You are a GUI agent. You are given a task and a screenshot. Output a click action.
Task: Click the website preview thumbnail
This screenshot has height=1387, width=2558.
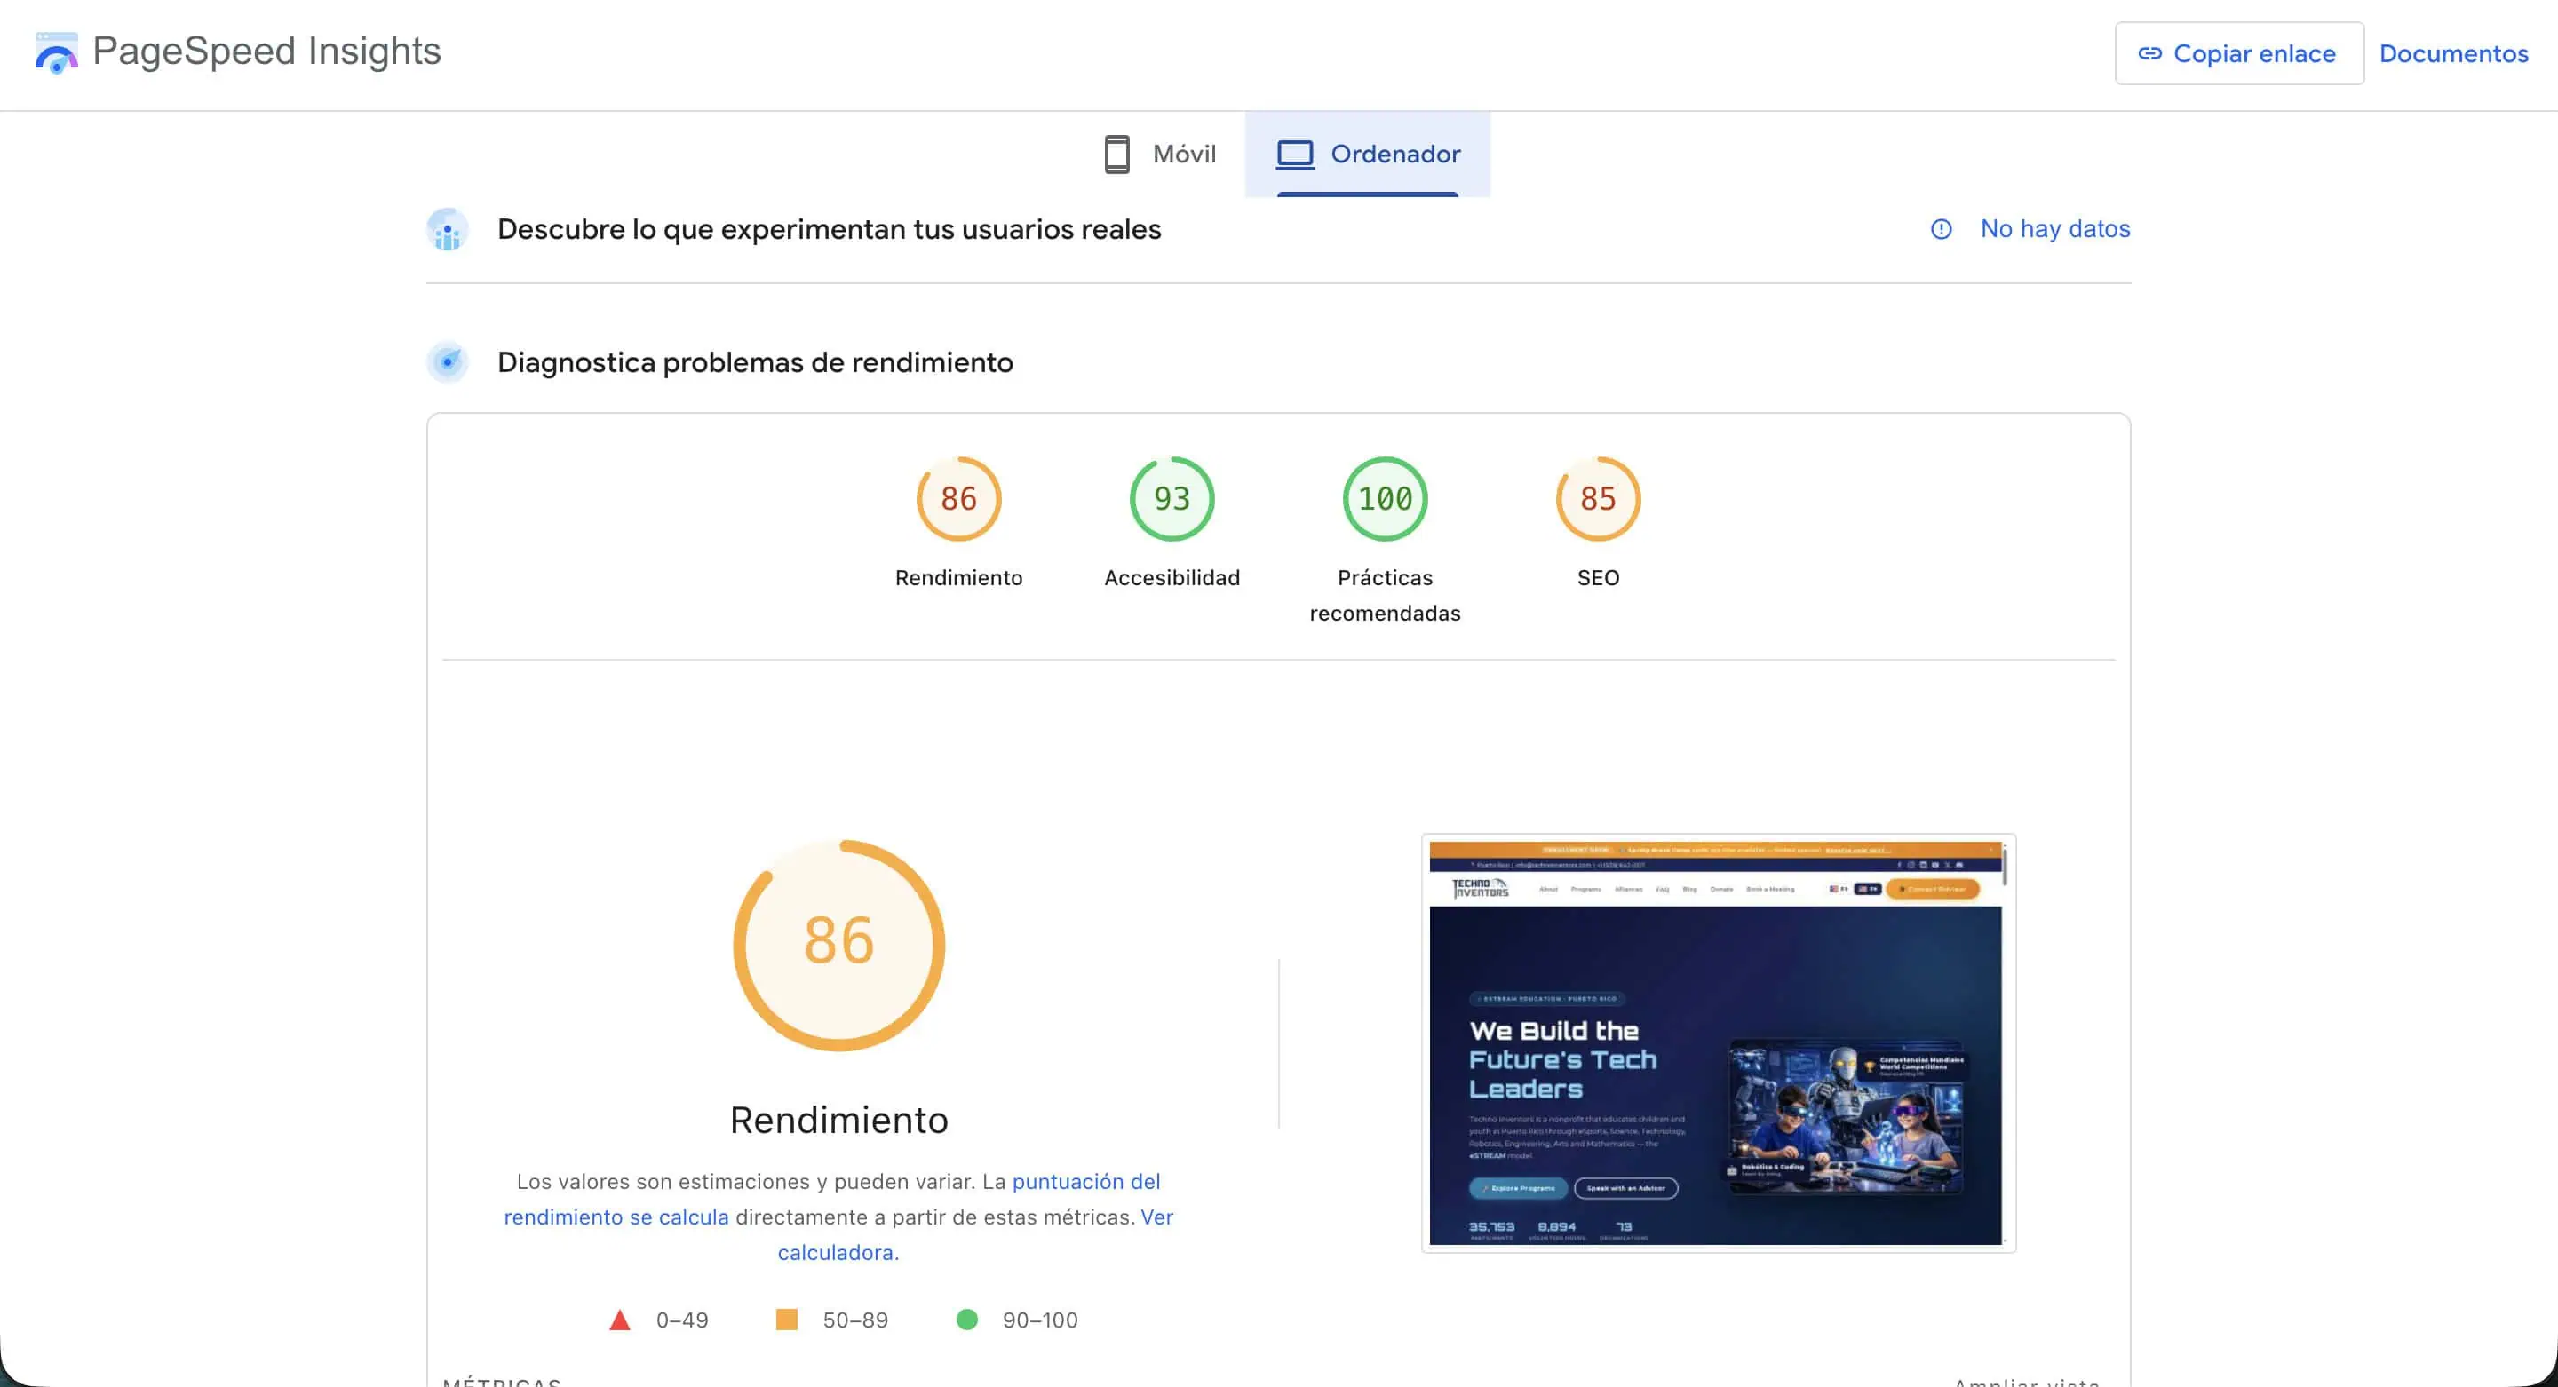click(x=1719, y=1044)
